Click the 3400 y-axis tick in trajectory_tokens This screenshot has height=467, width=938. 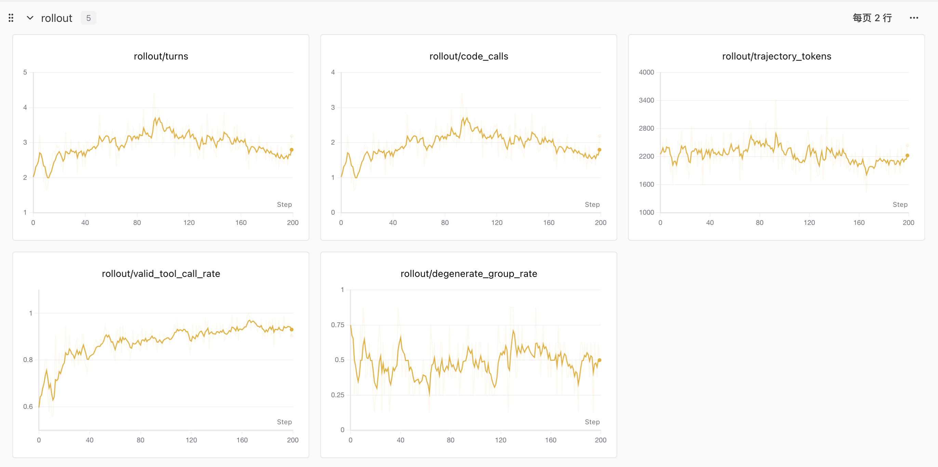(646, 100)
